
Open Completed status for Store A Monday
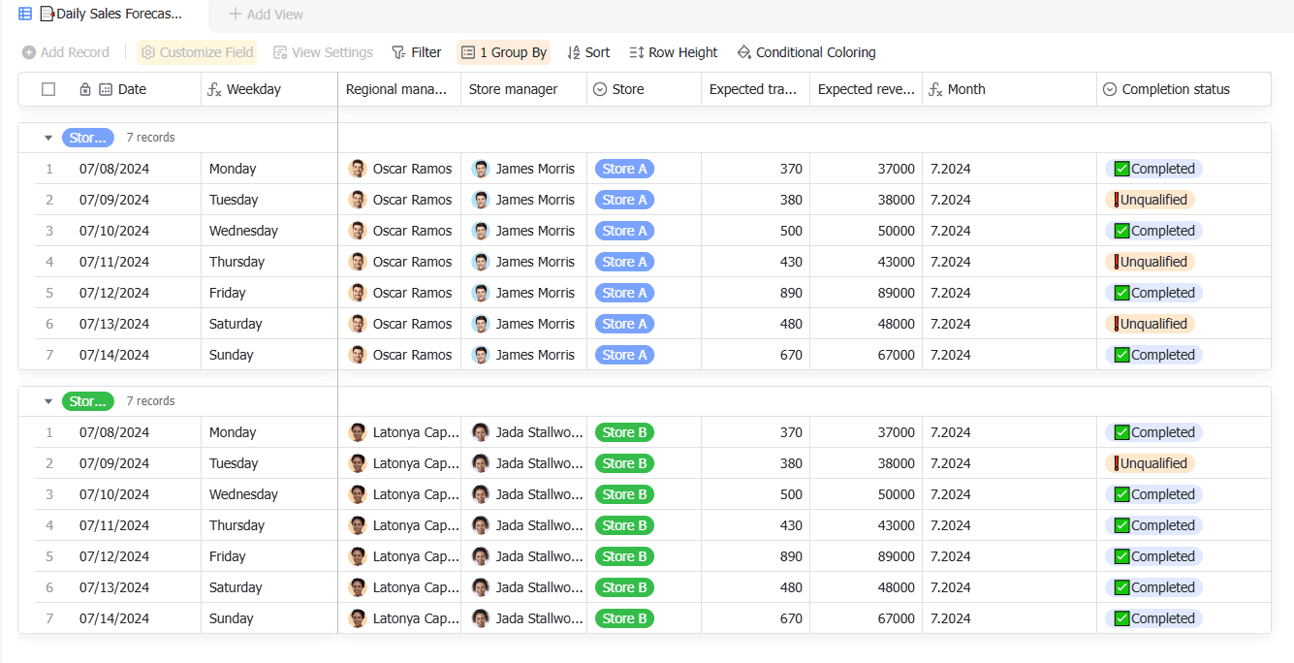[1153, 169]
